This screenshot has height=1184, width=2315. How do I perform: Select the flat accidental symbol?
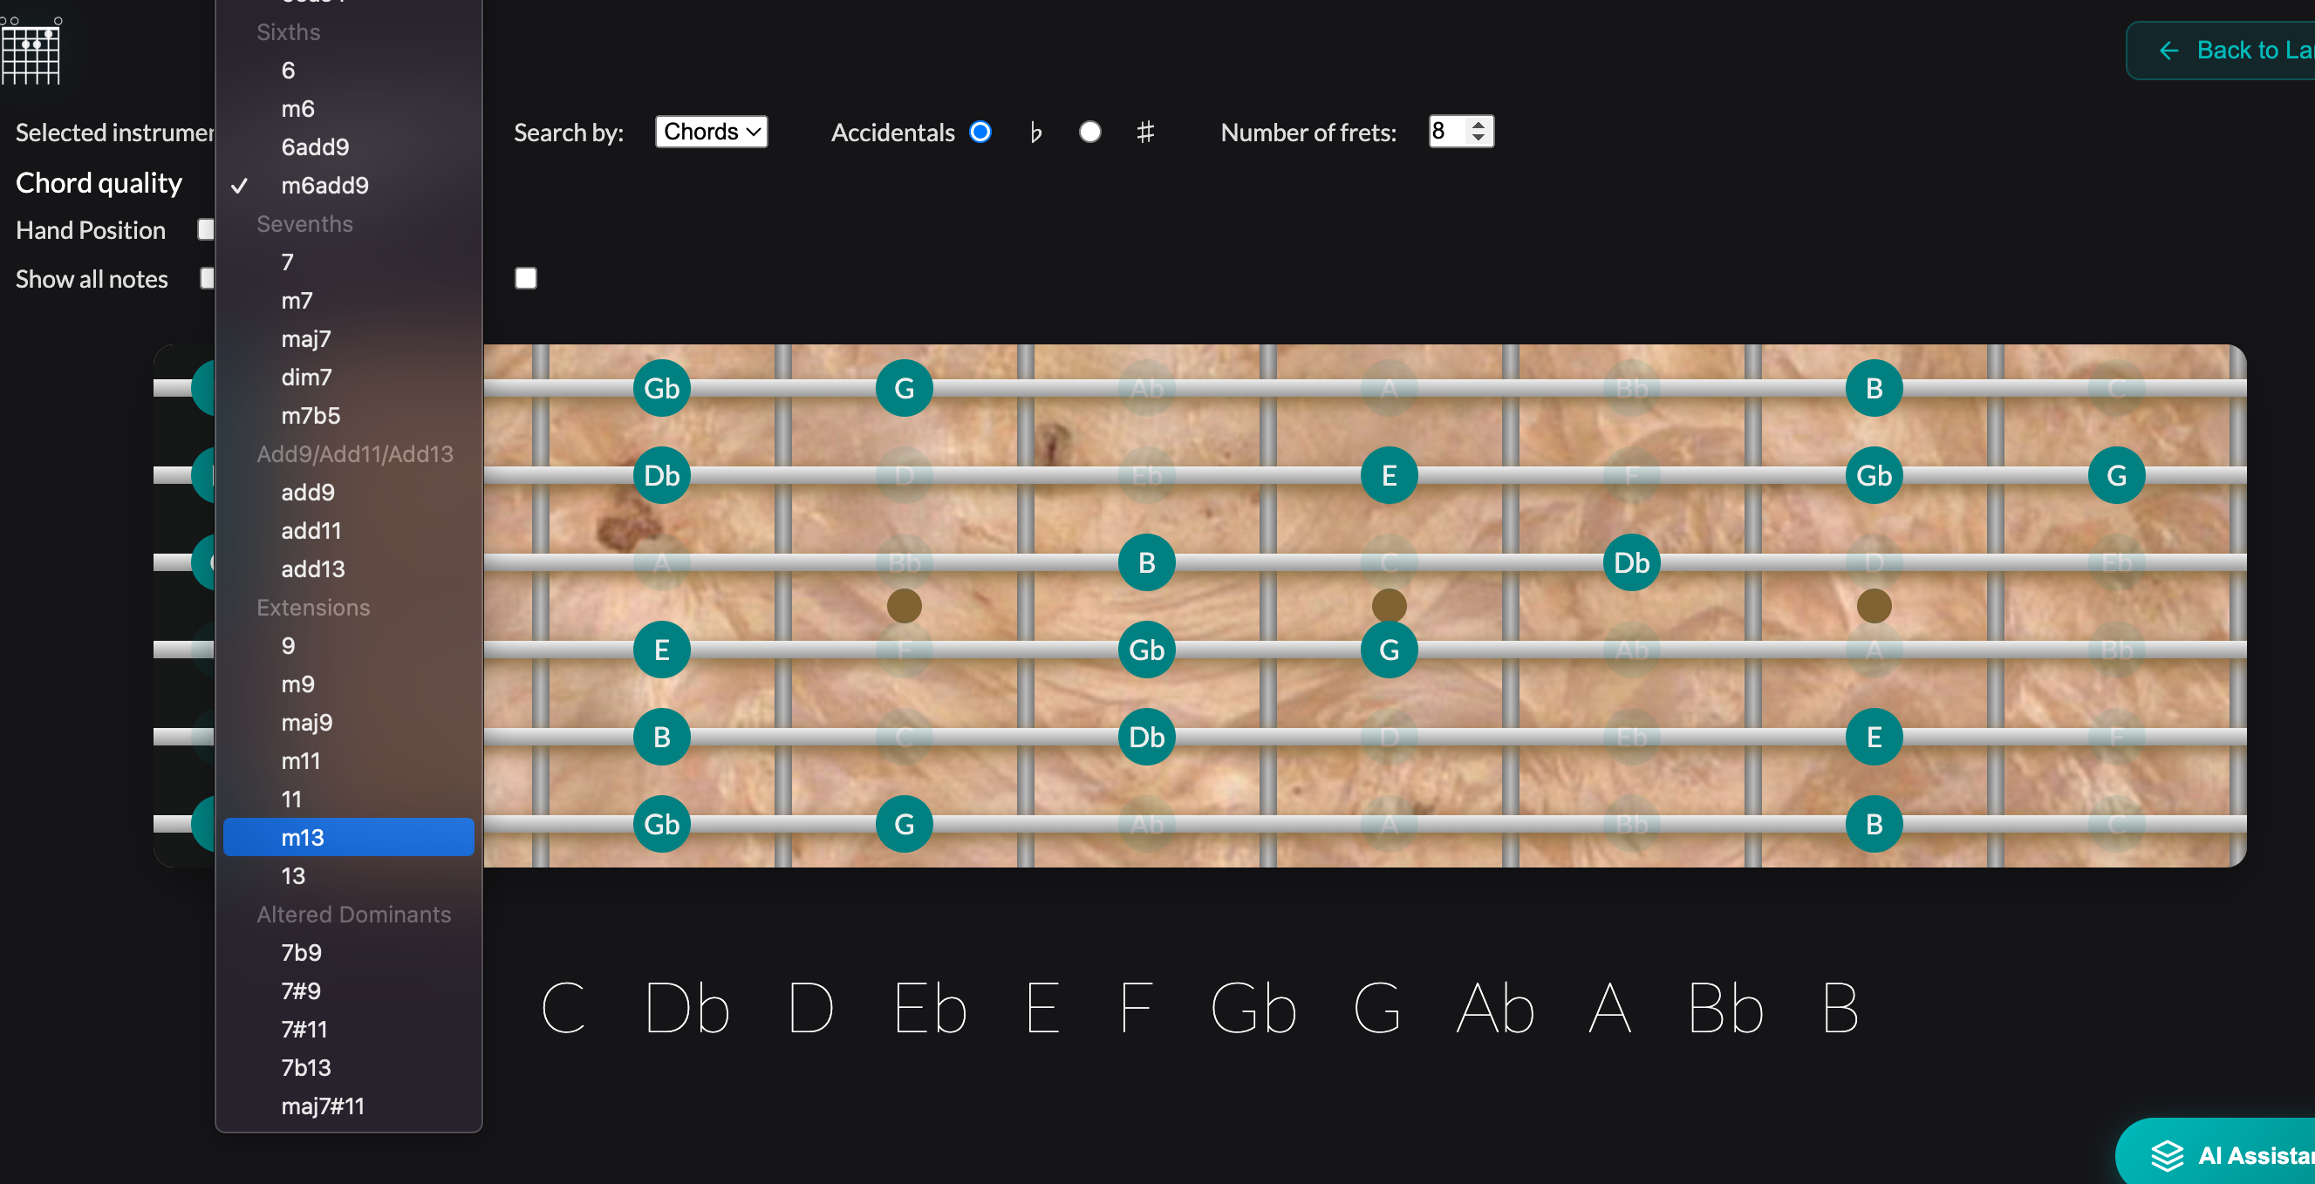coord(1035,132)
